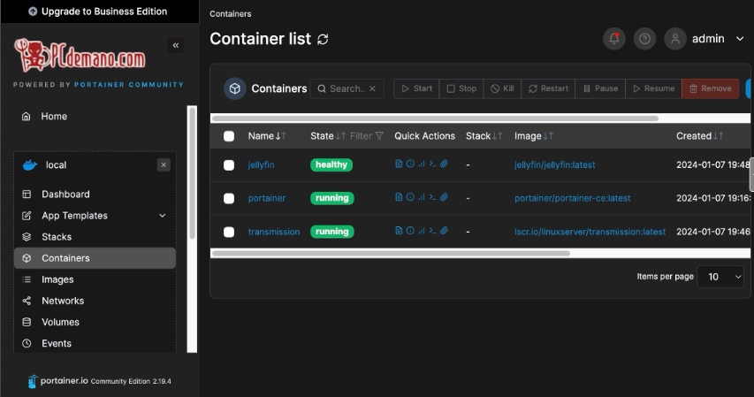
Task: Click the upgrade arrow icon
Action: [33, 11]
